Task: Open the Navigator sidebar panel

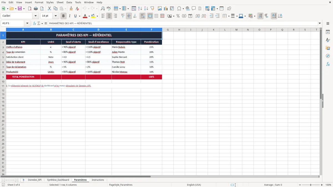Action: click(x=328, y=56)
